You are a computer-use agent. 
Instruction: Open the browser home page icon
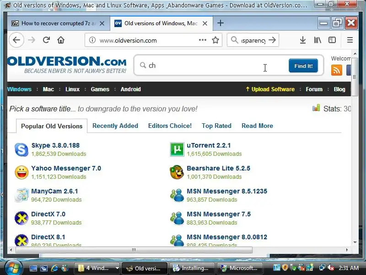pyautogui.click(x=61, y=40)
